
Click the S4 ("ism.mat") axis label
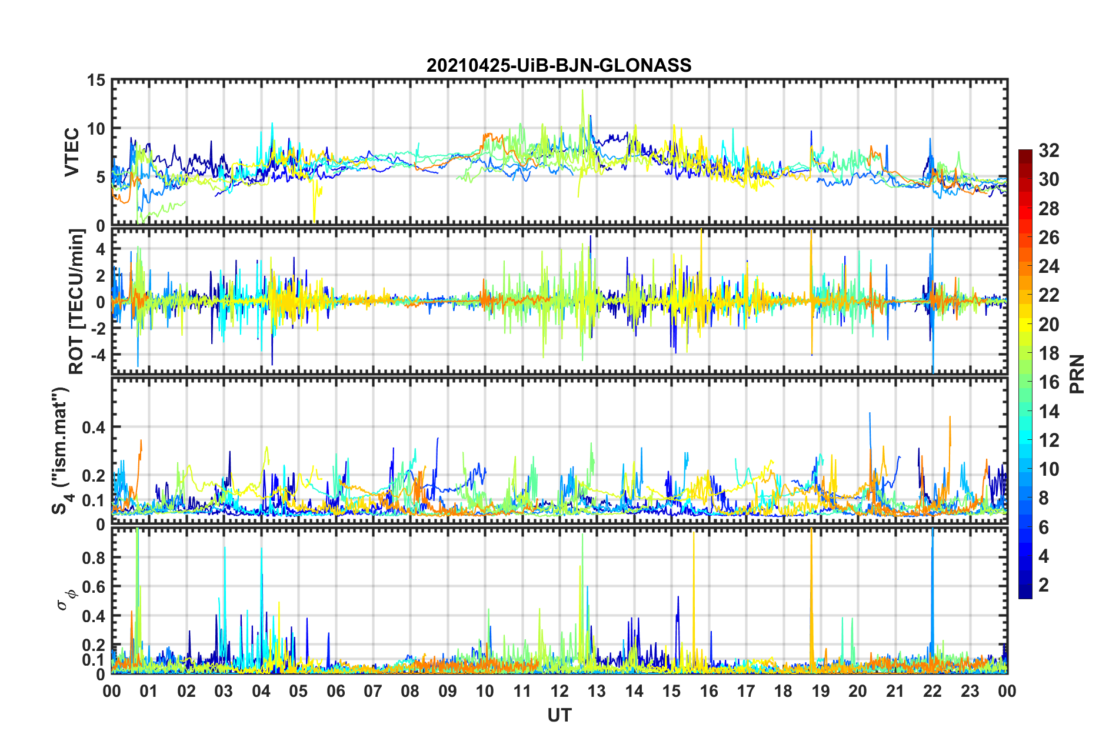pyautogui.click(x=61, y=450)
